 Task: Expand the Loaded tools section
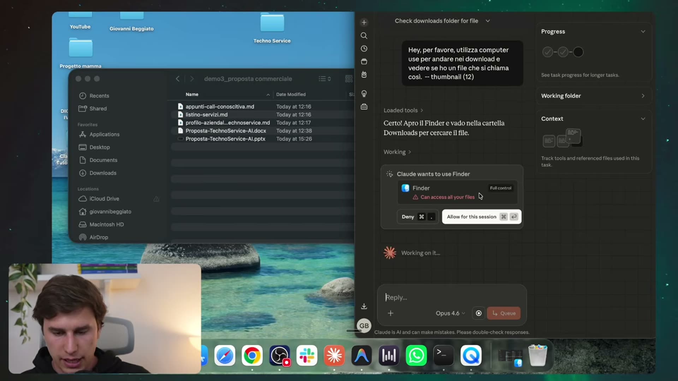[403, 110]
